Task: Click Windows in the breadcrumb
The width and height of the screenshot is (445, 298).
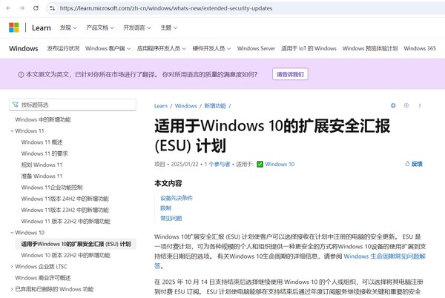Action: click(185, 106)
